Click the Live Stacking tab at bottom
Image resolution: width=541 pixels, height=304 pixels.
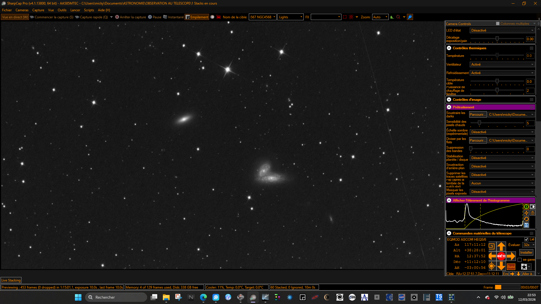pyautogui.click(x=11, y=280)
